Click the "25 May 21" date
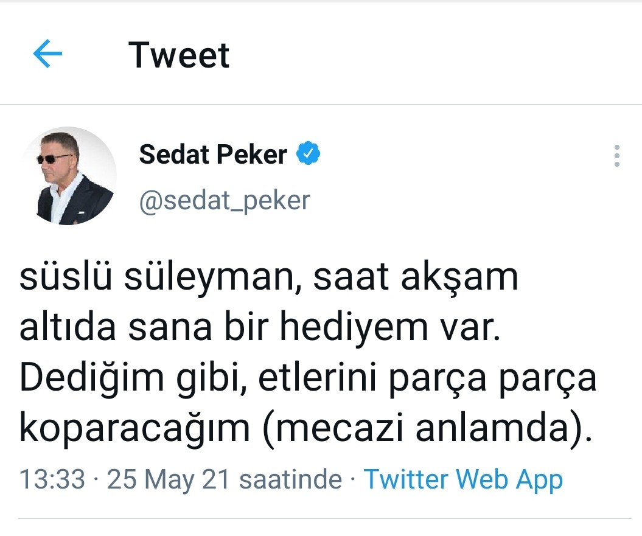The height and width of the screenshot is (536, 642). (x=169, y=479)
